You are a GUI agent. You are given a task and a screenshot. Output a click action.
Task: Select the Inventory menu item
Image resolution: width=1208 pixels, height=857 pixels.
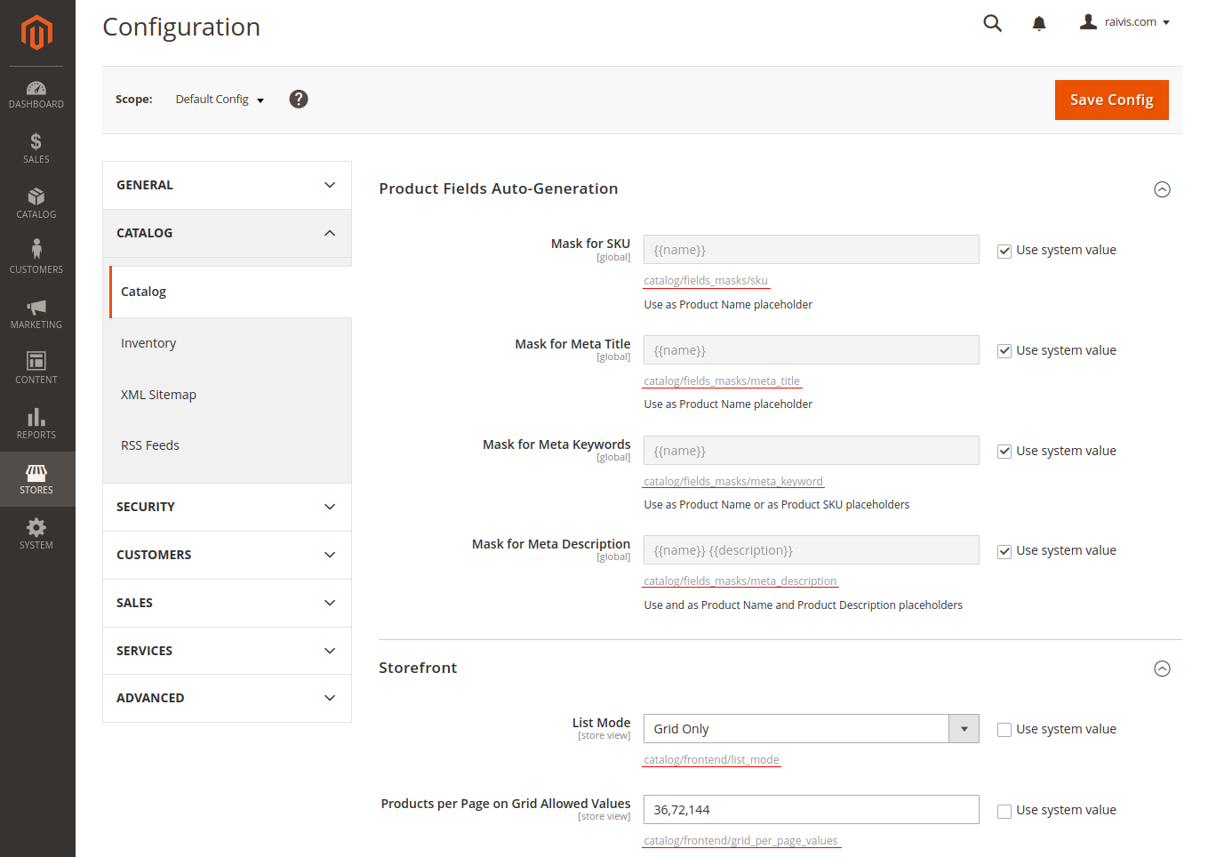(x=148, y=343)
